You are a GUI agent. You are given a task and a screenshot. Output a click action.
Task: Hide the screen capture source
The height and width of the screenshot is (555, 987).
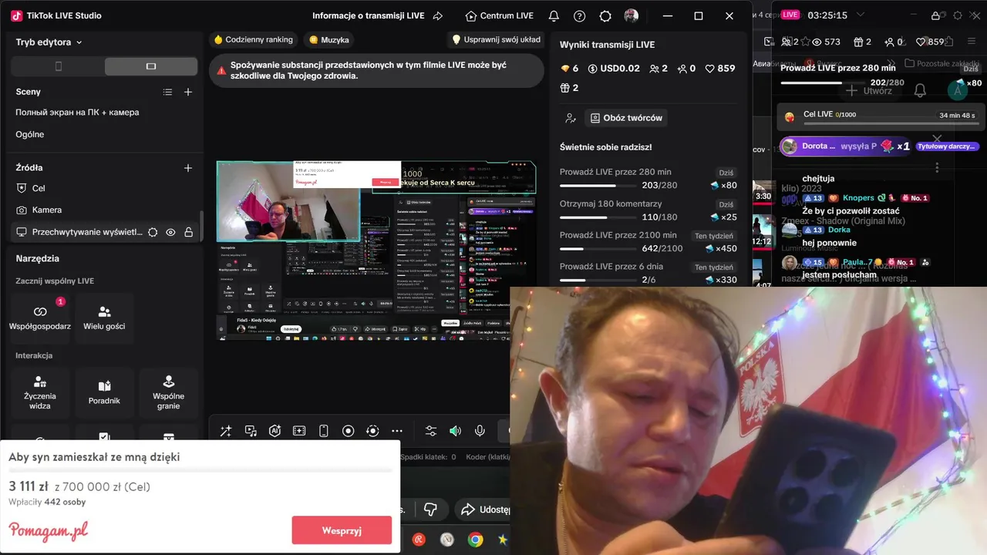[x=170, y=232]
